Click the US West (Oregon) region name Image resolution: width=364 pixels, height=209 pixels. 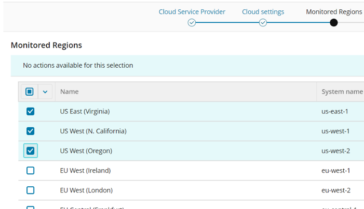click(86, 151)
